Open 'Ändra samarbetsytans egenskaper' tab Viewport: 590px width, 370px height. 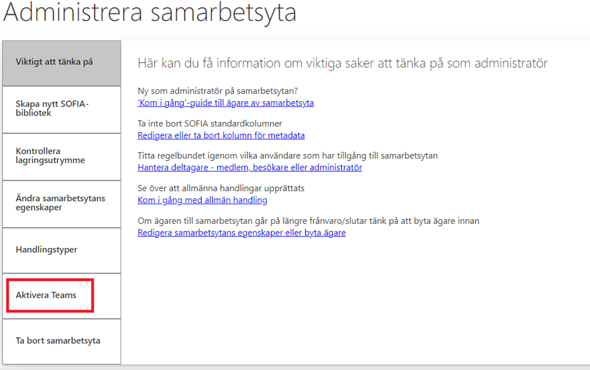[61, 203]
